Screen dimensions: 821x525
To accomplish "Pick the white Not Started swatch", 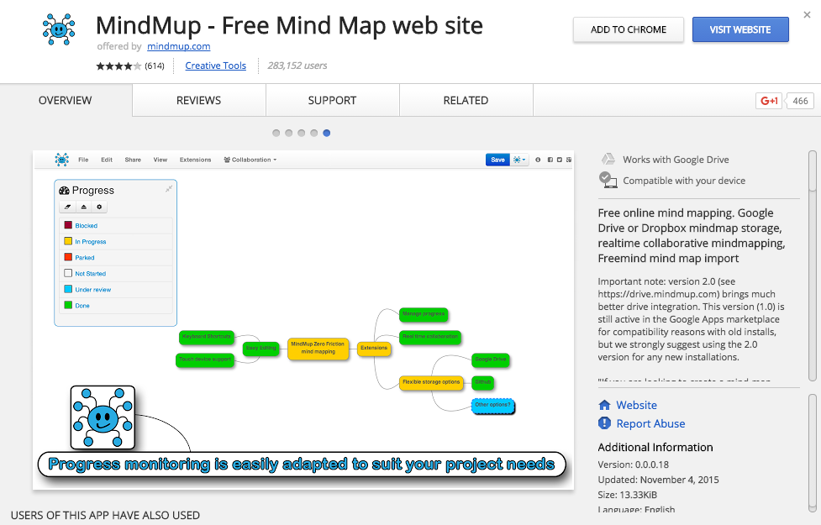I will [x=68, y=273].
